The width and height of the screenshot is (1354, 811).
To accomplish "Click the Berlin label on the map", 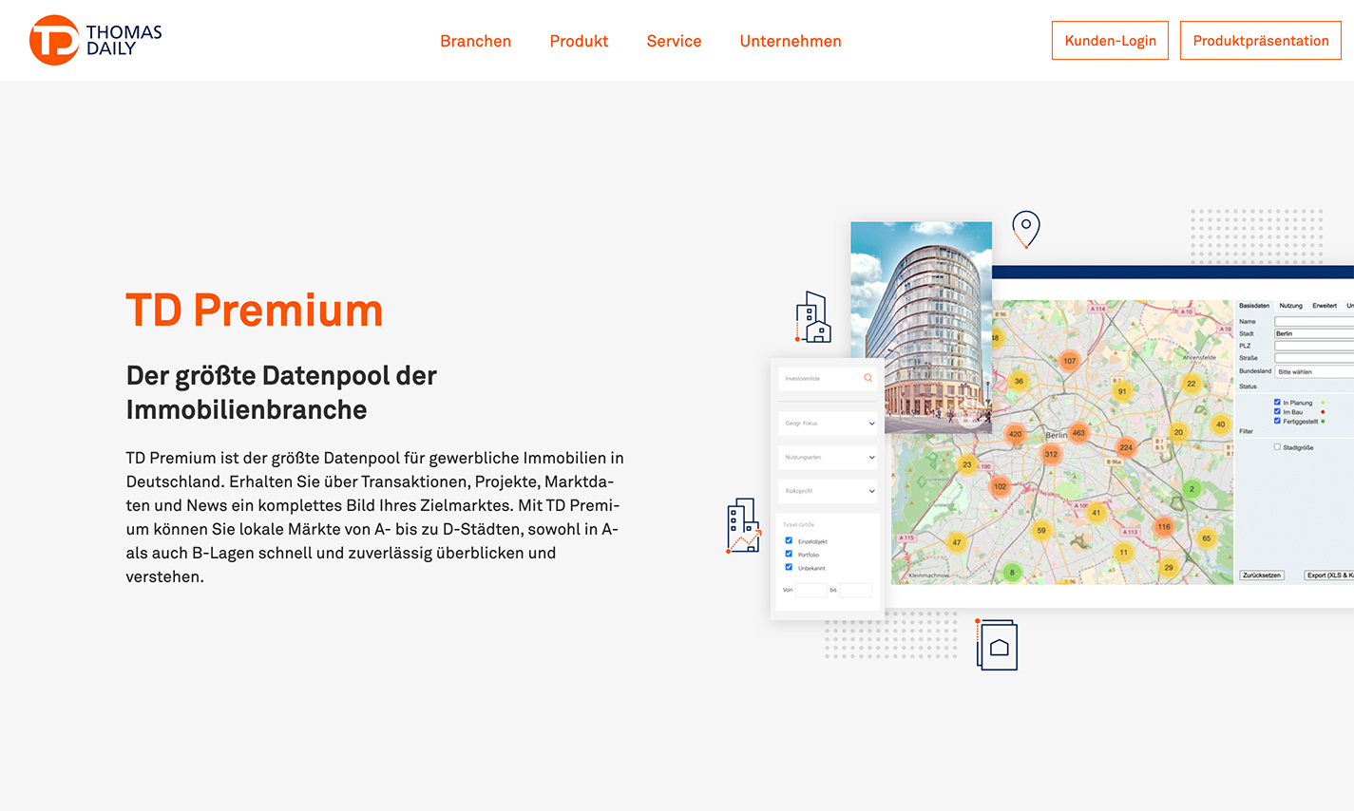I will click(x=1056, y=435).
